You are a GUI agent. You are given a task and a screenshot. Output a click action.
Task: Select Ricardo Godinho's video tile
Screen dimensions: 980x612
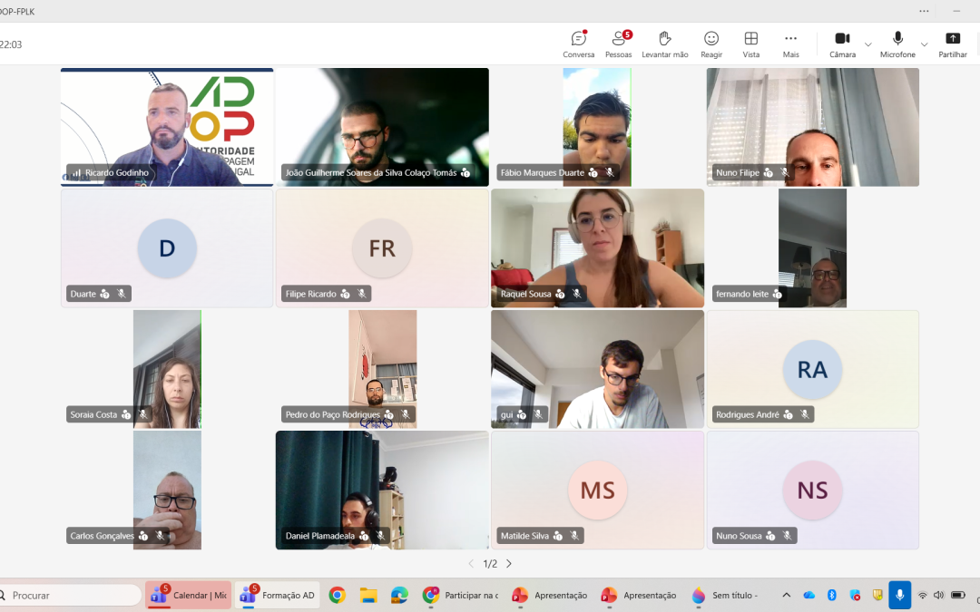click(x=167, y=127)
